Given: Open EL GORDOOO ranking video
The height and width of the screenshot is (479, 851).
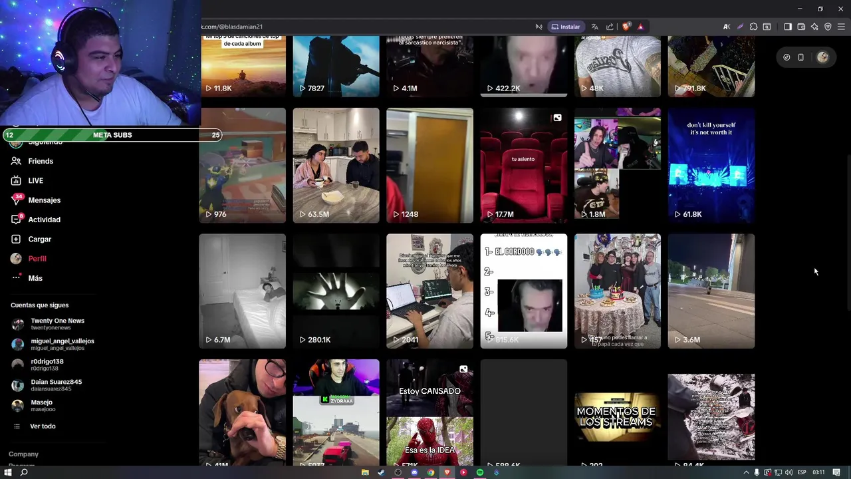Looking at the screenshot, I should (524, 291).
